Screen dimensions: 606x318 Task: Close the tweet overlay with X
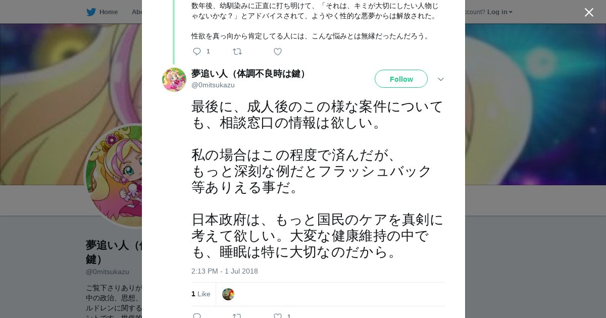[589, 13]
